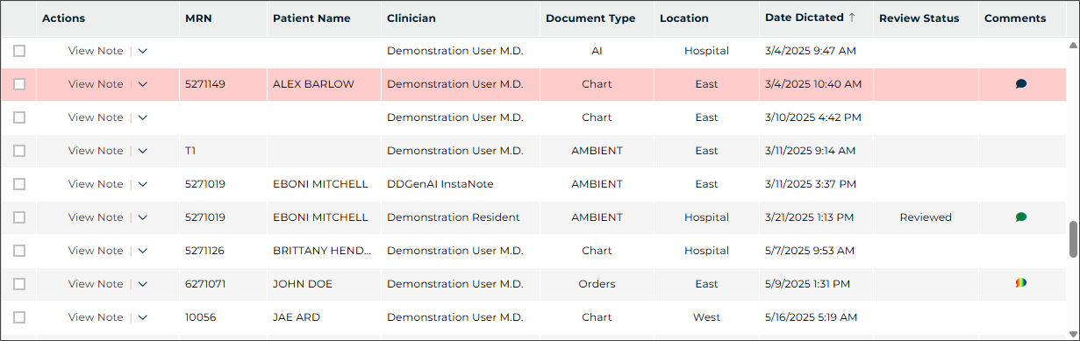This screenshot has width=1080, height=341.
Task: Sort by the Patient Name column header
Action: (x=311, y=18)
